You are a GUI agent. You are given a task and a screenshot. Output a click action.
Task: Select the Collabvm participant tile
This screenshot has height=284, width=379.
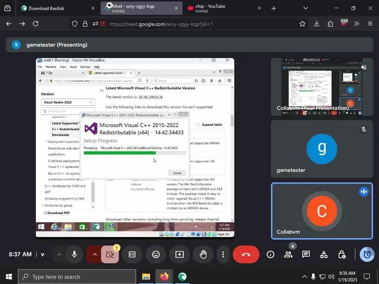[x=322, y=211]
